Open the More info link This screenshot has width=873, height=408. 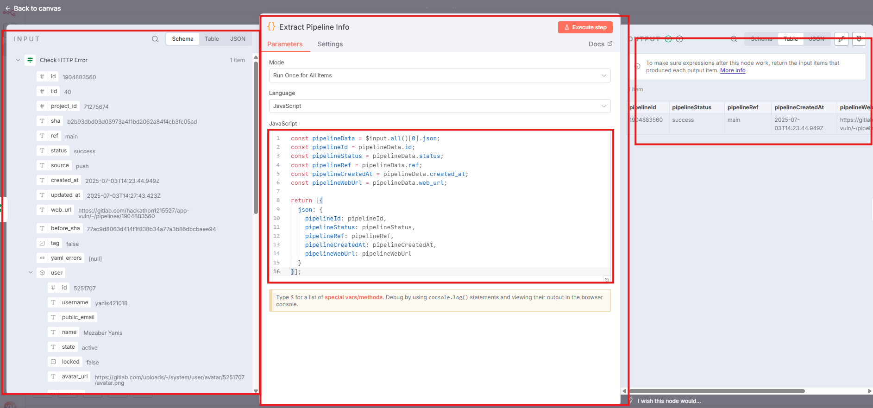733,70
